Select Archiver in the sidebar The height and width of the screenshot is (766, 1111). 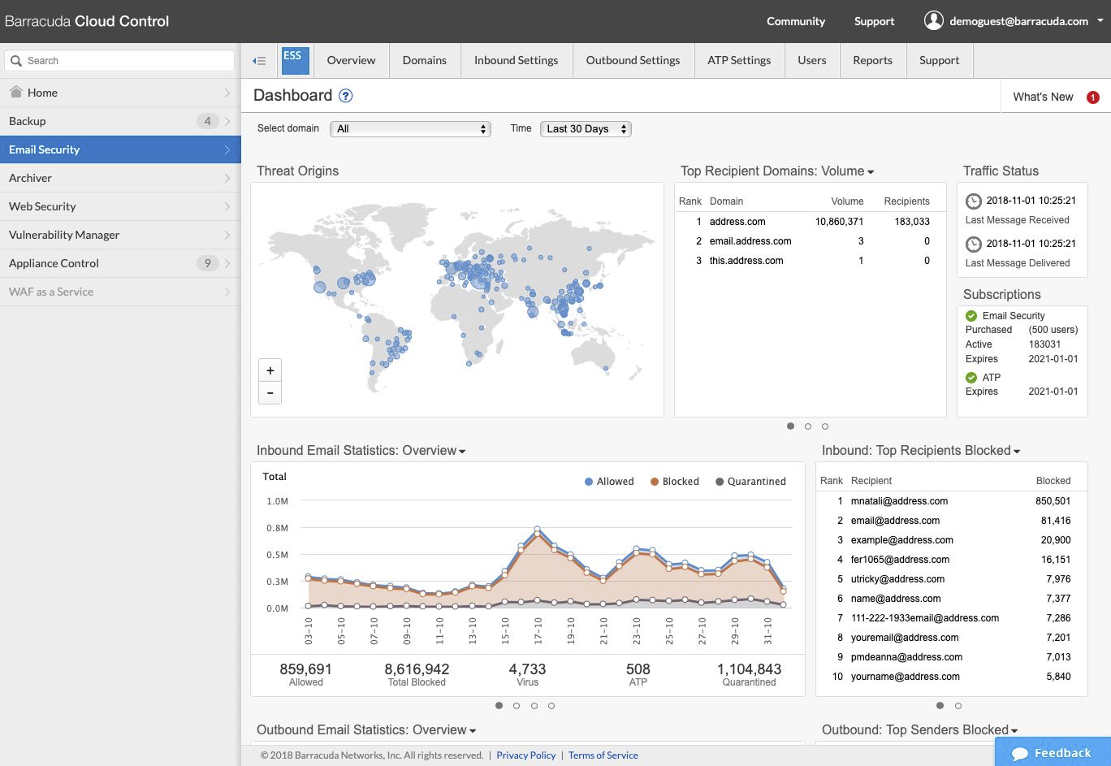pos(120,178)
